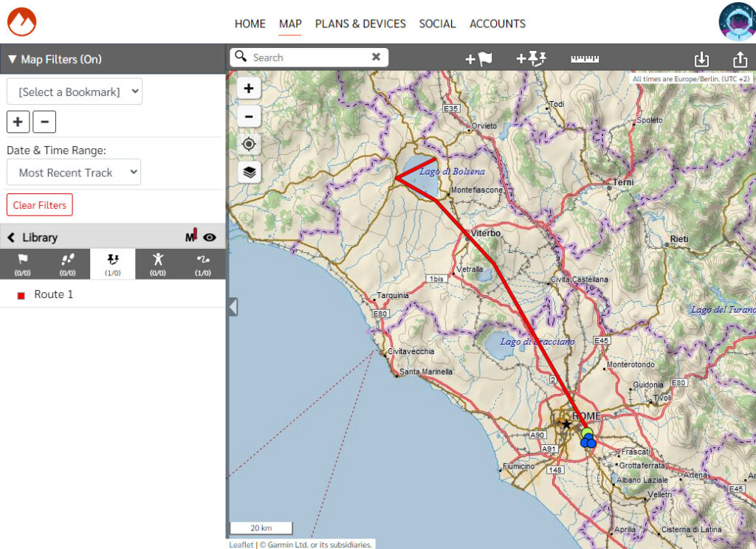Image resolution: width=756 pixels, height=549 pixels.
Task: Clear the search box with X
Action: coord(376,57)
